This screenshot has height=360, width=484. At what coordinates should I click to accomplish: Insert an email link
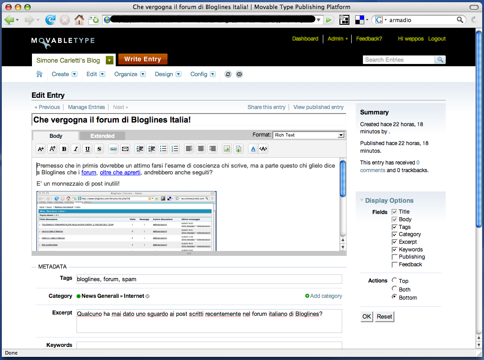click(125, 149)
